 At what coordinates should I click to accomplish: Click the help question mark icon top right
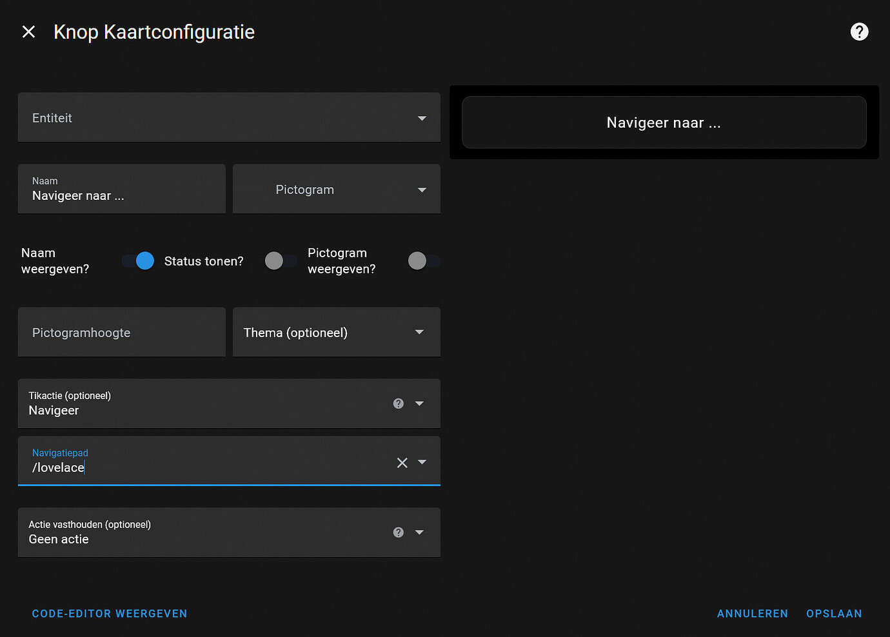[x=859, y=32]
